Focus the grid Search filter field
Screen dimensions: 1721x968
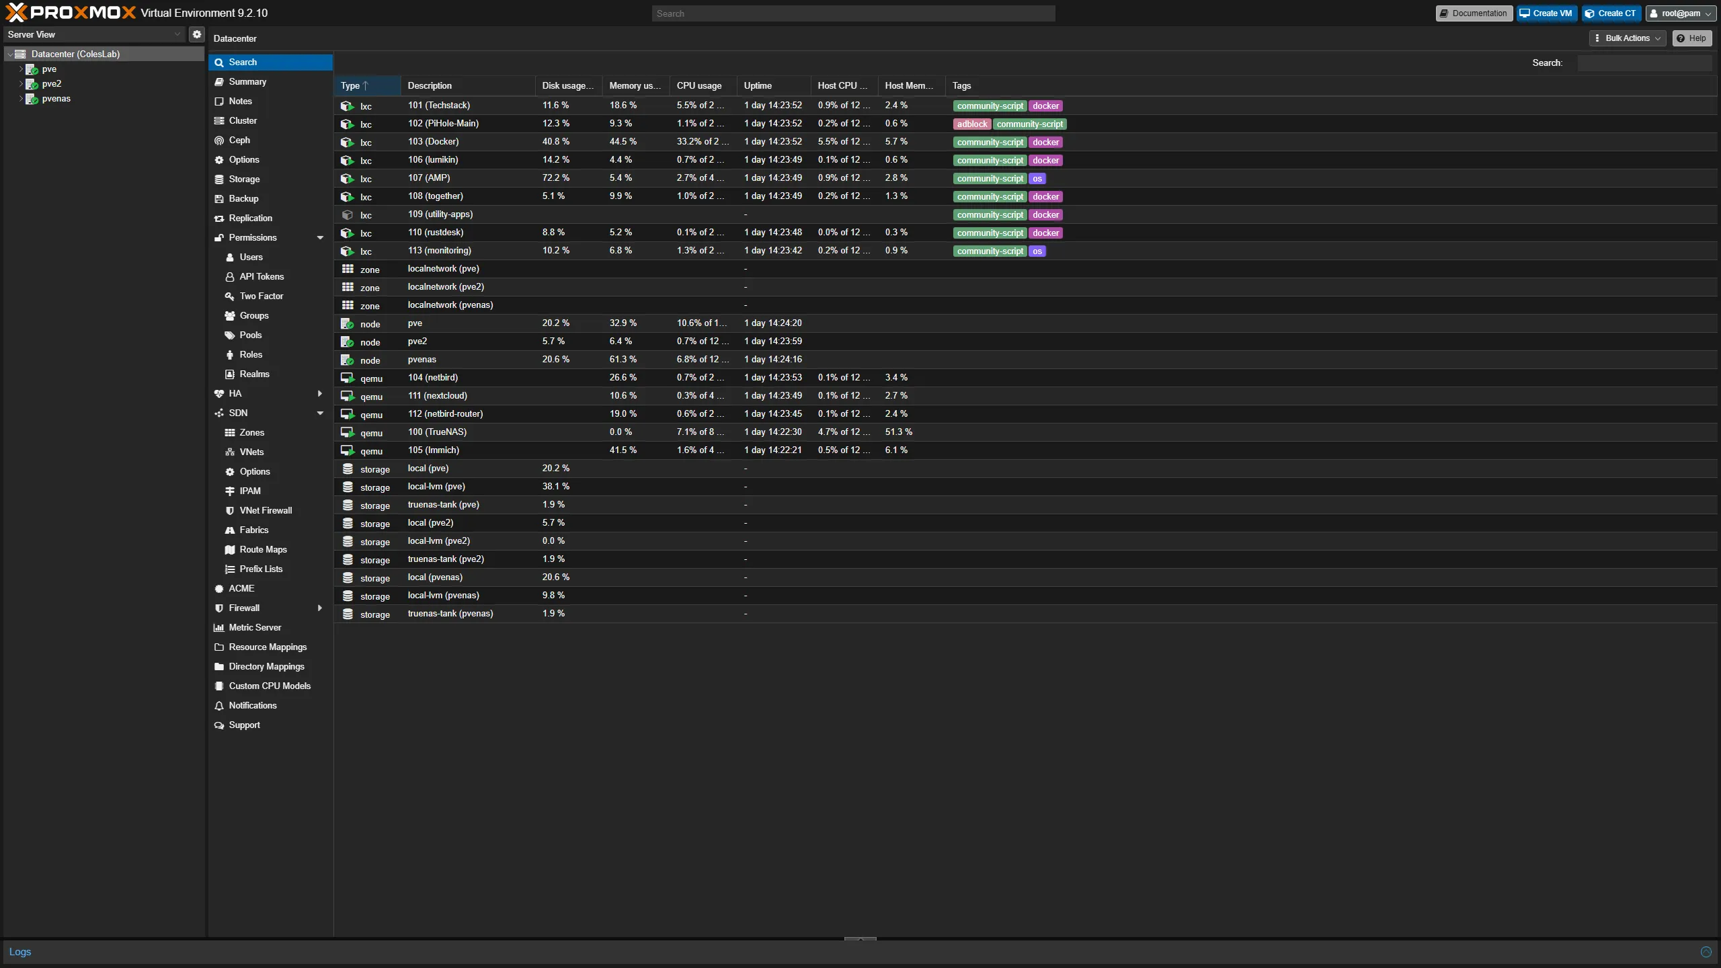(x=1644, y=63)
